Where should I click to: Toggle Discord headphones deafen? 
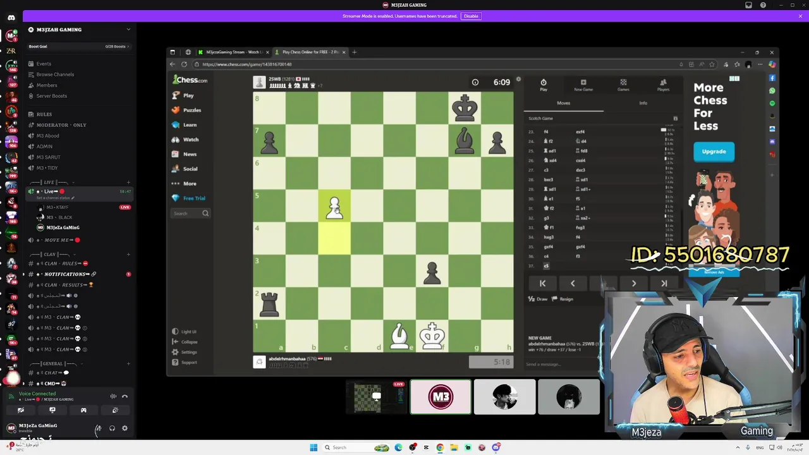pos(112,428)
